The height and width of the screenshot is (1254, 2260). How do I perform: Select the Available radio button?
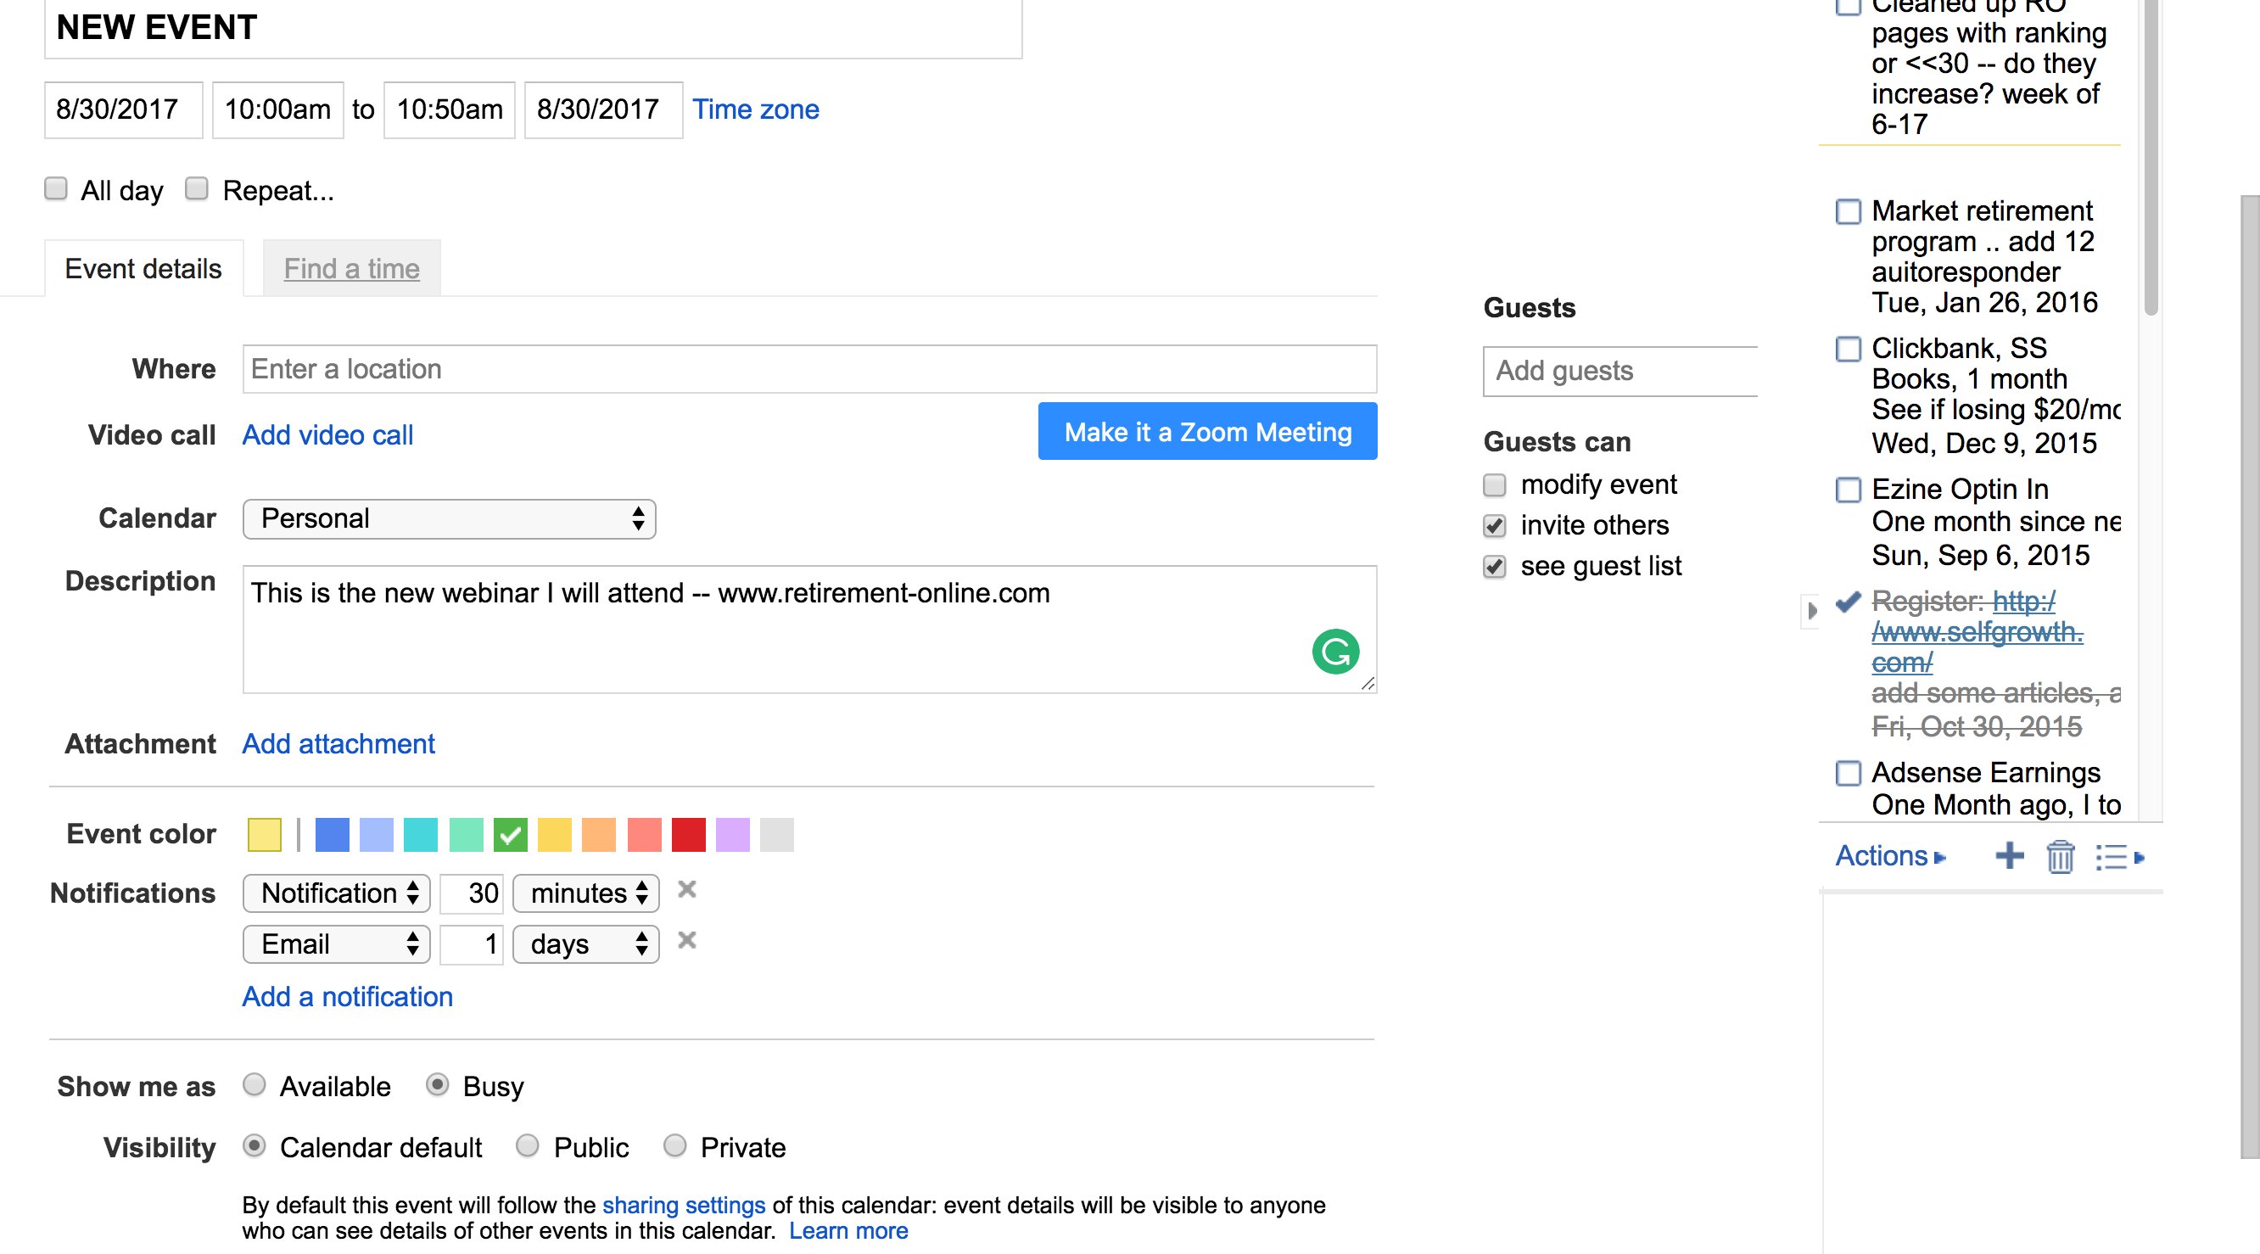coord(255,1084)
